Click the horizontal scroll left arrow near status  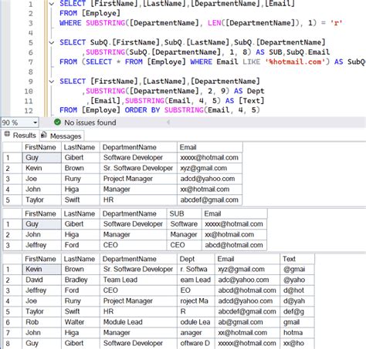168,122
